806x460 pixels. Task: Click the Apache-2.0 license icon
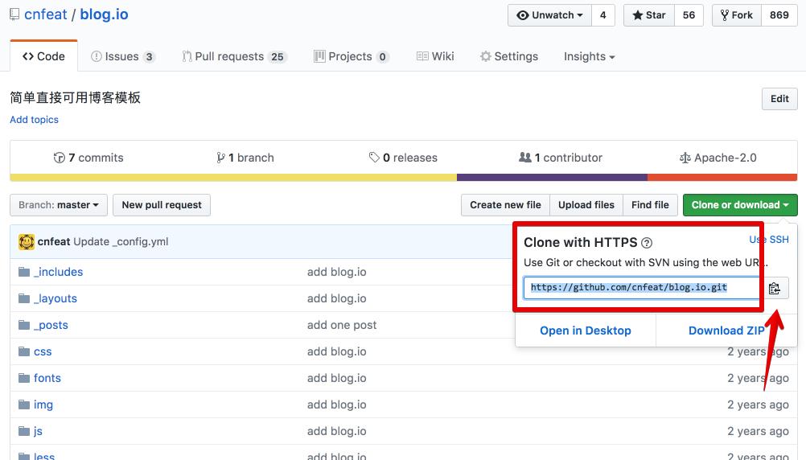pyautogui.click(x=685, y=158)
